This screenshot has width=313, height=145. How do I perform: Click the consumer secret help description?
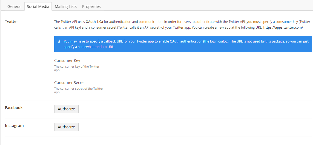click(x=79, y=90)
